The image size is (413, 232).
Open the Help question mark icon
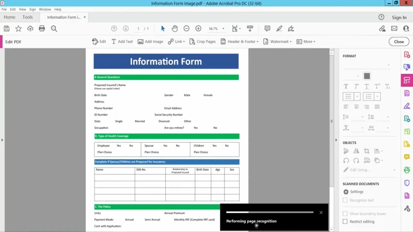(381, 17)
